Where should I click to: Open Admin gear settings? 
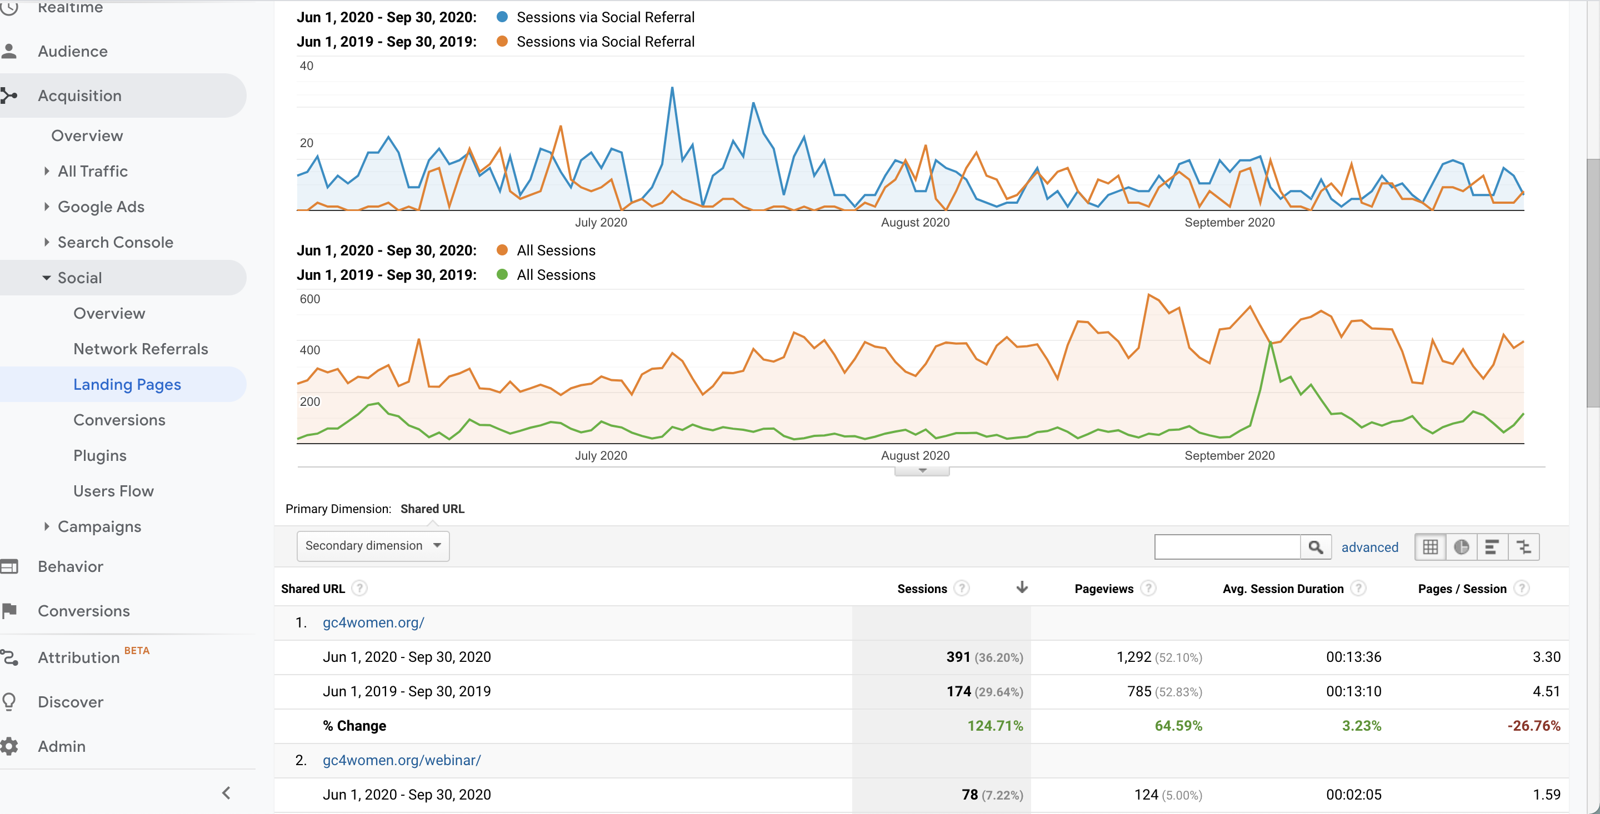click(x=10, y=746)
